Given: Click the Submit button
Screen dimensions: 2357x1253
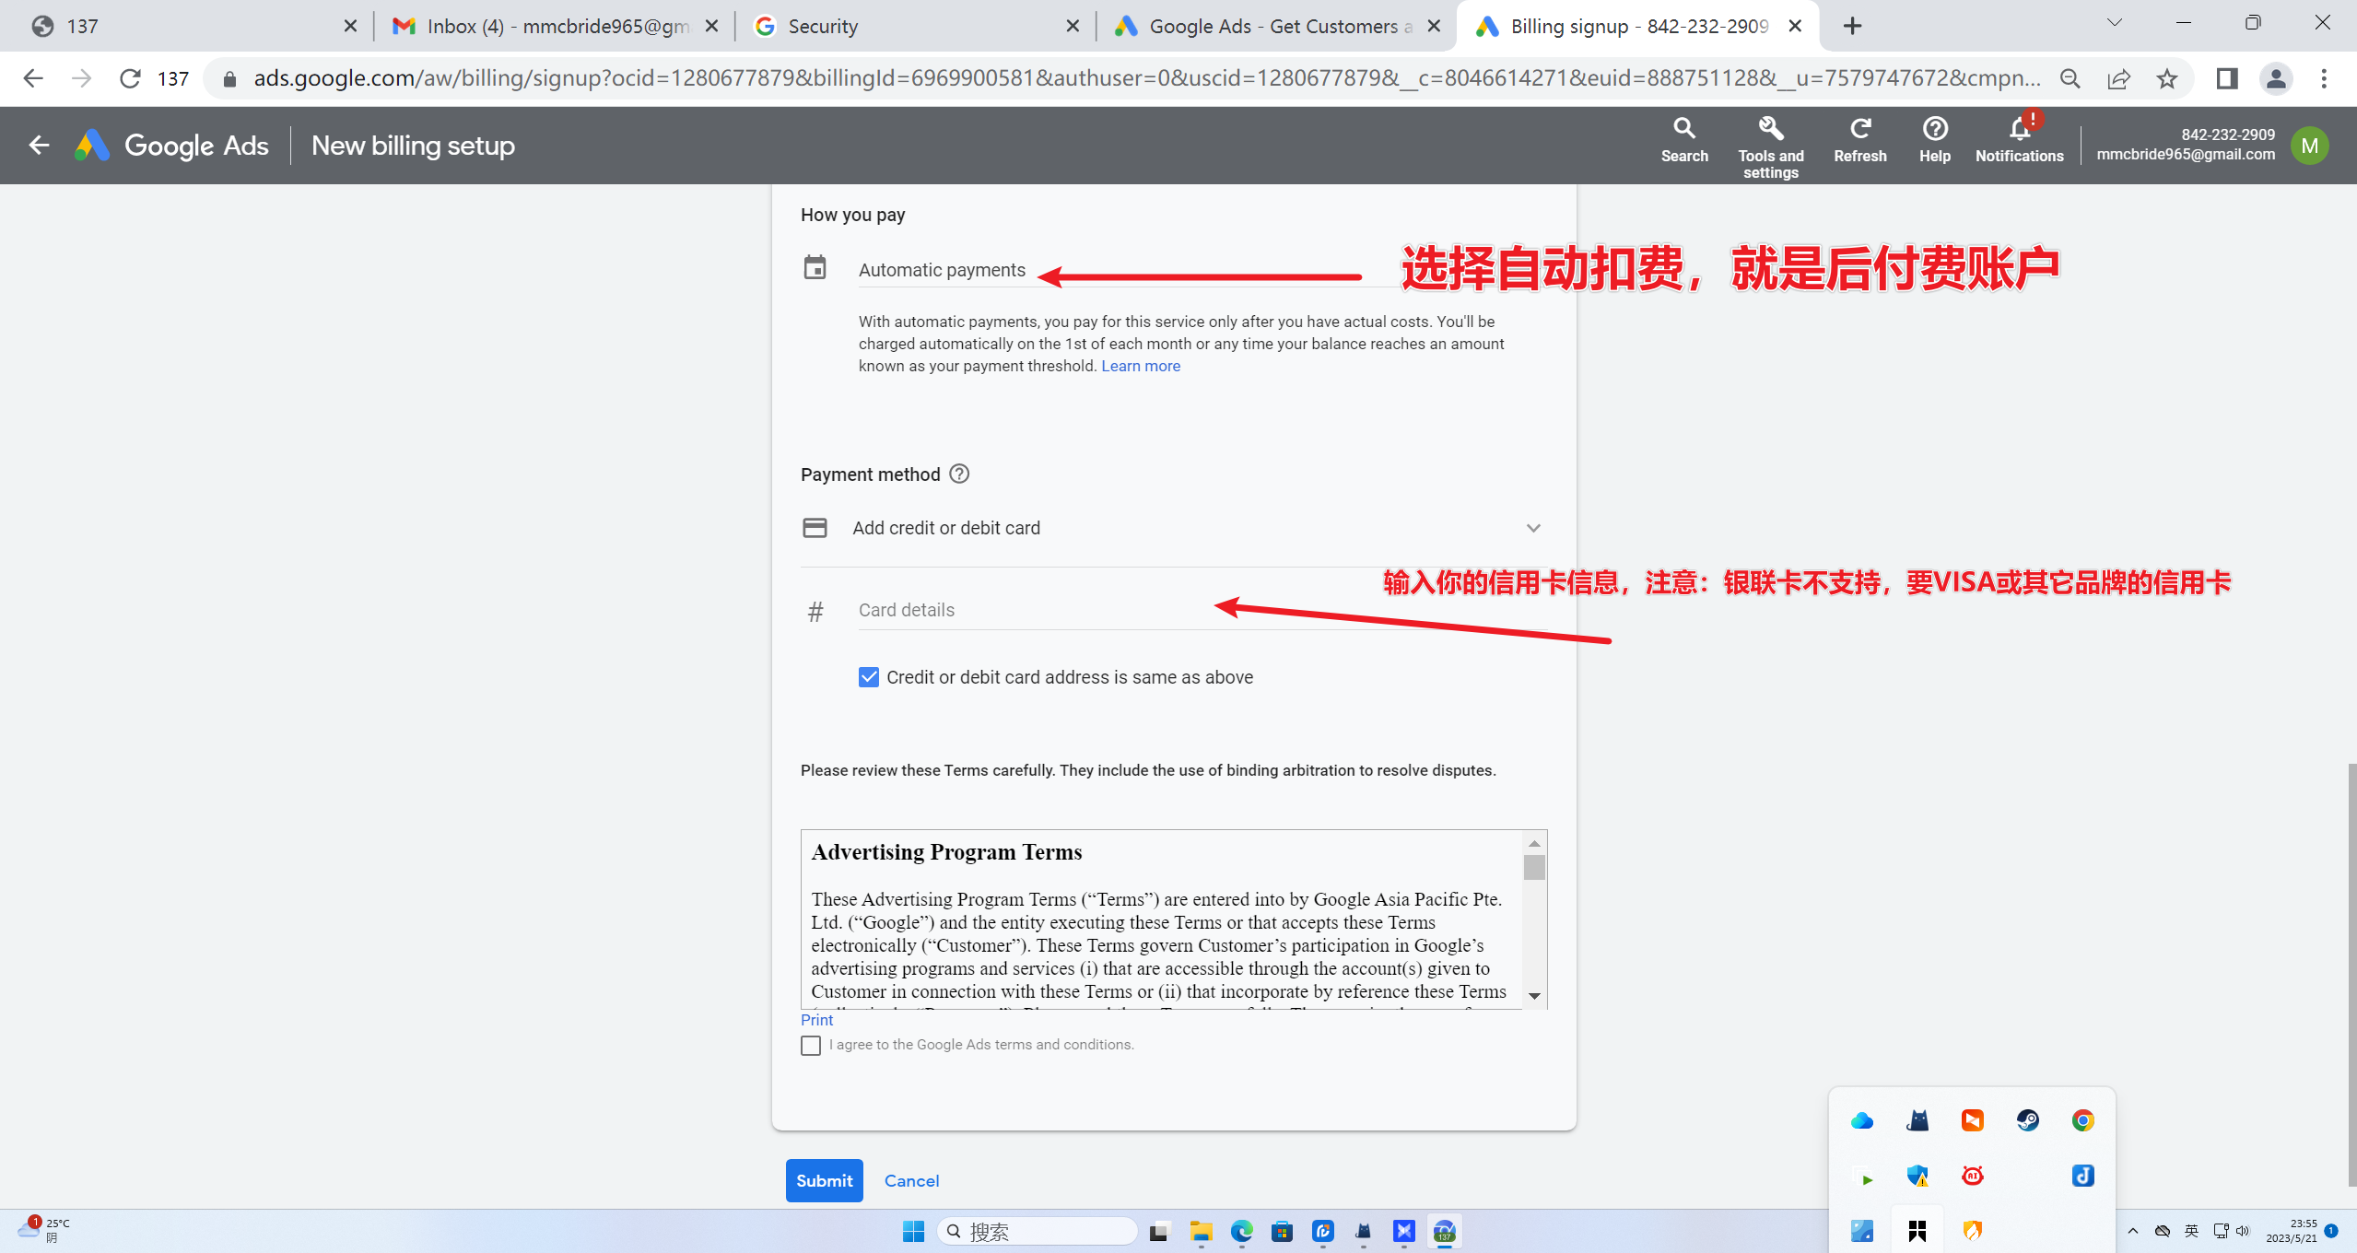Looking at the screenshot, I should [824, 1180].
